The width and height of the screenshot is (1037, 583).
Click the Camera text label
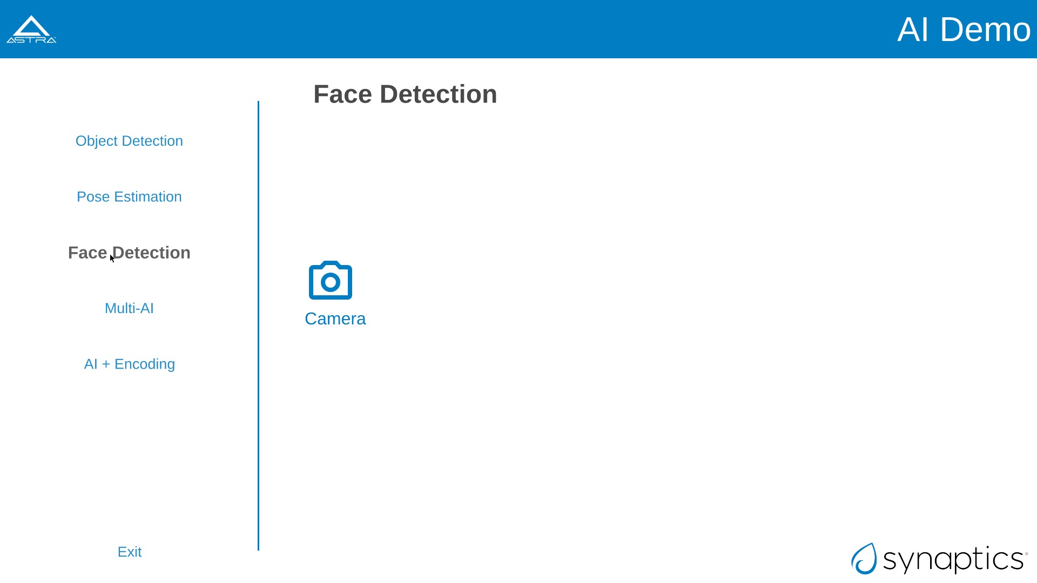(x=335, y=318)
